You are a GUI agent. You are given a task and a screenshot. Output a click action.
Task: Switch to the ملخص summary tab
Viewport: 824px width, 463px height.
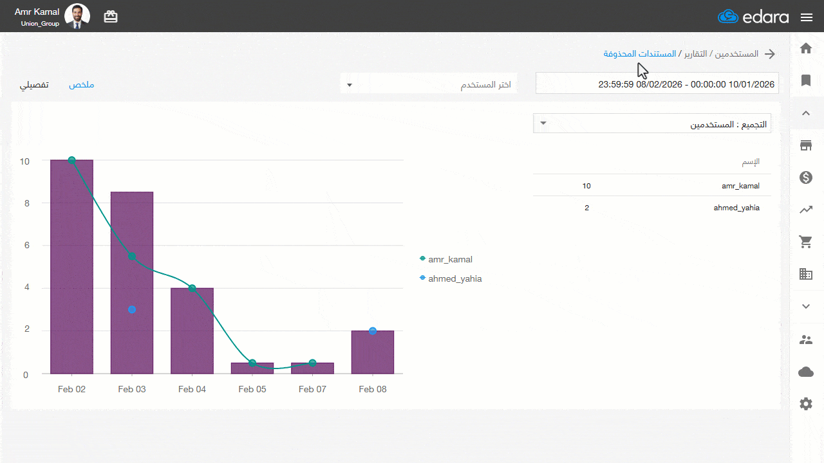click(x=82, y=85)
